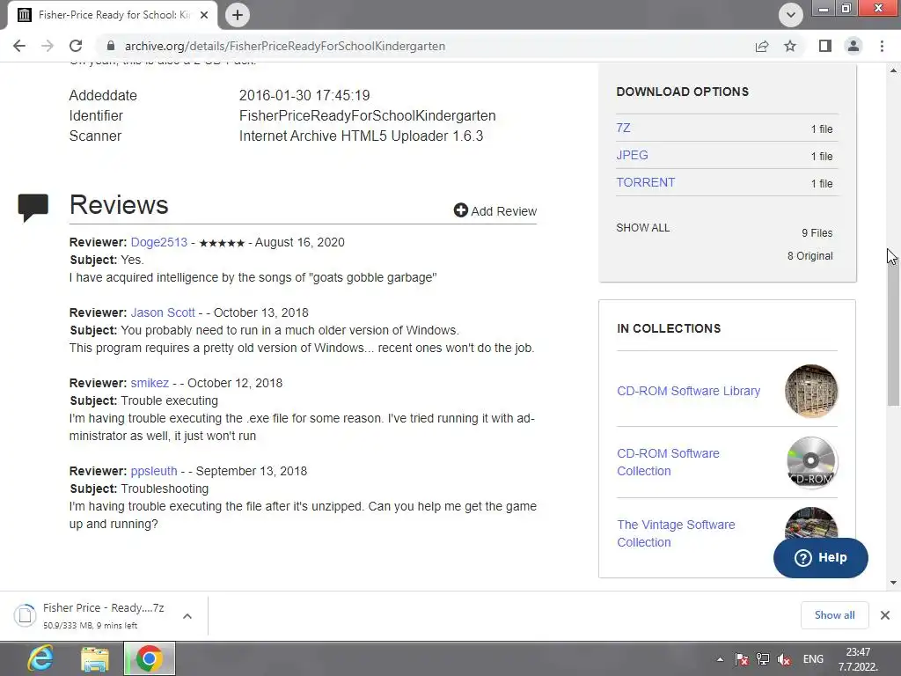
Task: Bookmark this page with the star
Action: click(x=790, y=46)
